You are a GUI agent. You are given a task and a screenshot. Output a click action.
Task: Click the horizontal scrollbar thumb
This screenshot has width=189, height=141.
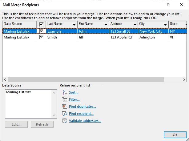86,79
